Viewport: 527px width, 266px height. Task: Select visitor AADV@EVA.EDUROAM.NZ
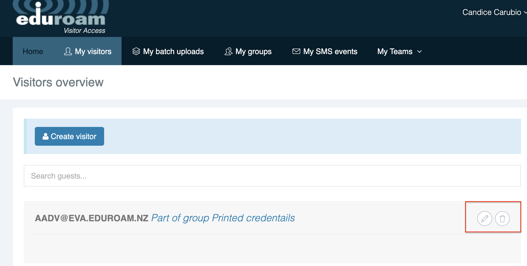tap(92, 218)
